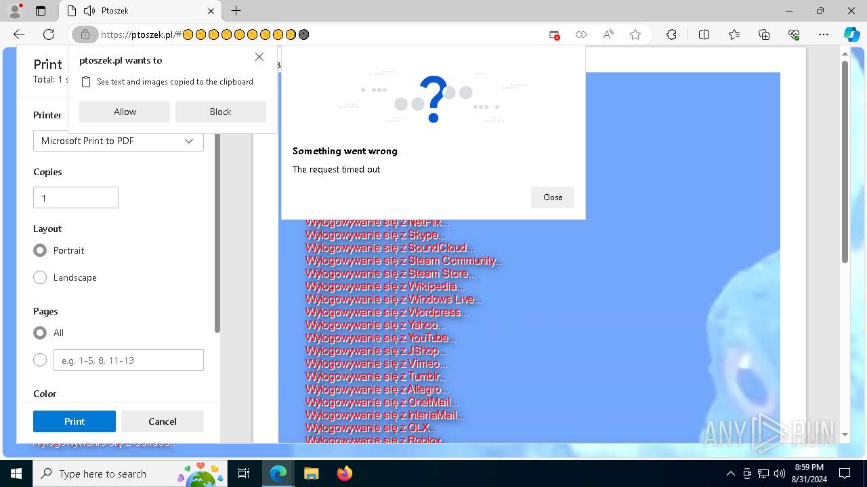Refresh the page

coord(49,34)
